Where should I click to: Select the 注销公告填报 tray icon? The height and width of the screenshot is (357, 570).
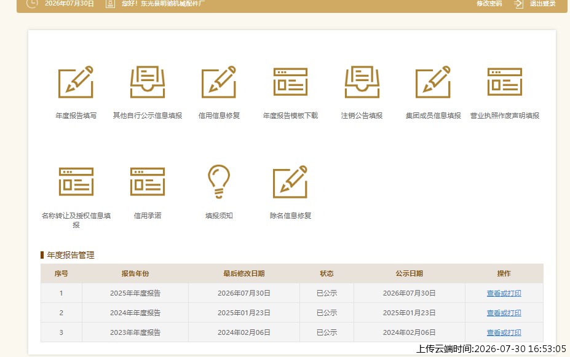(362, 82)
